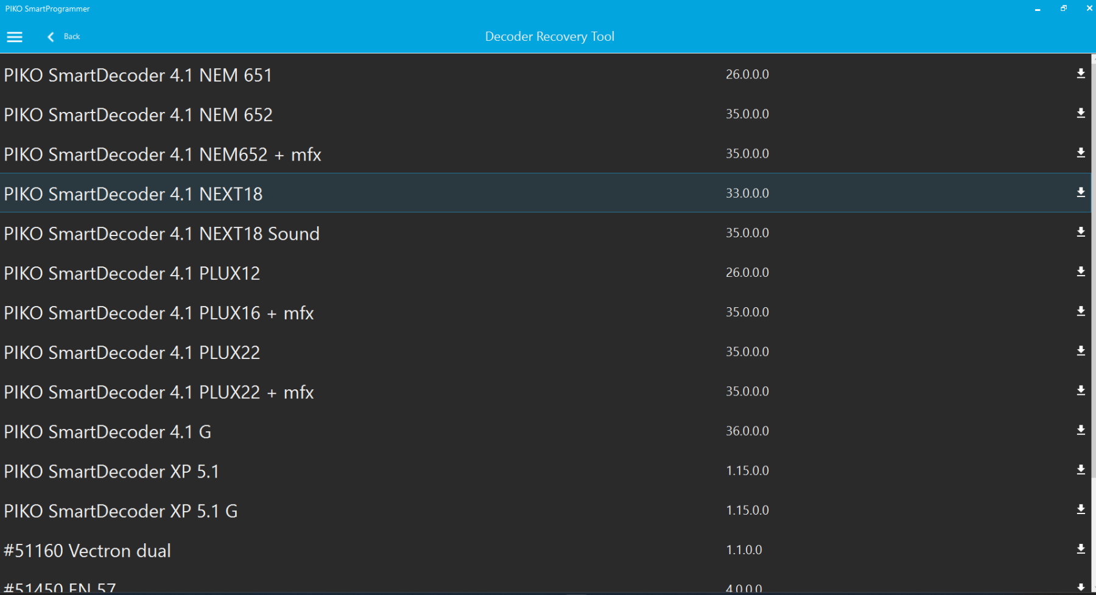1096x595 pixels.
Task: Download firmware for #51160 Vectron dual
Action: click(1081, 549)
